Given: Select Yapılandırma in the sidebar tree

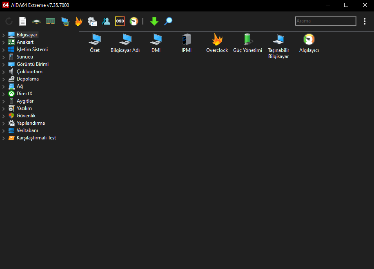Looking at the screenshot, I should tap(31, 123).
